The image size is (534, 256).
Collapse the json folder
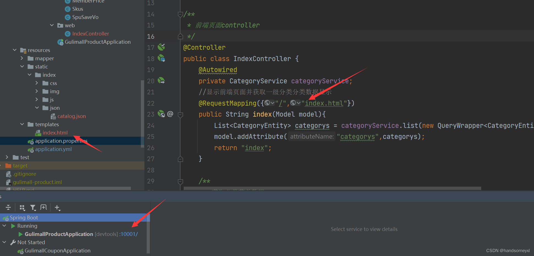pos(37,108)
